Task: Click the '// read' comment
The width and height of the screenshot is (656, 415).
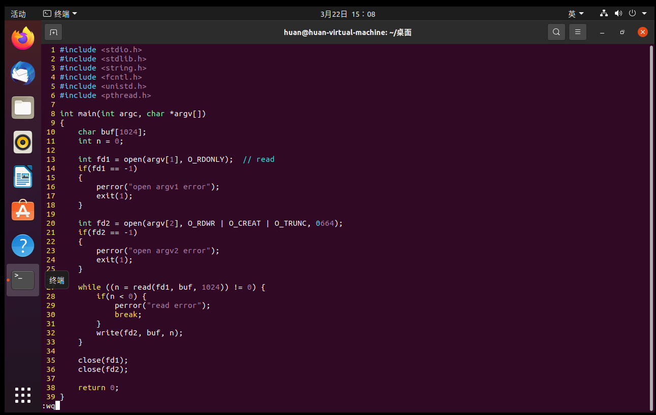Action: click(x=258, y=159)
